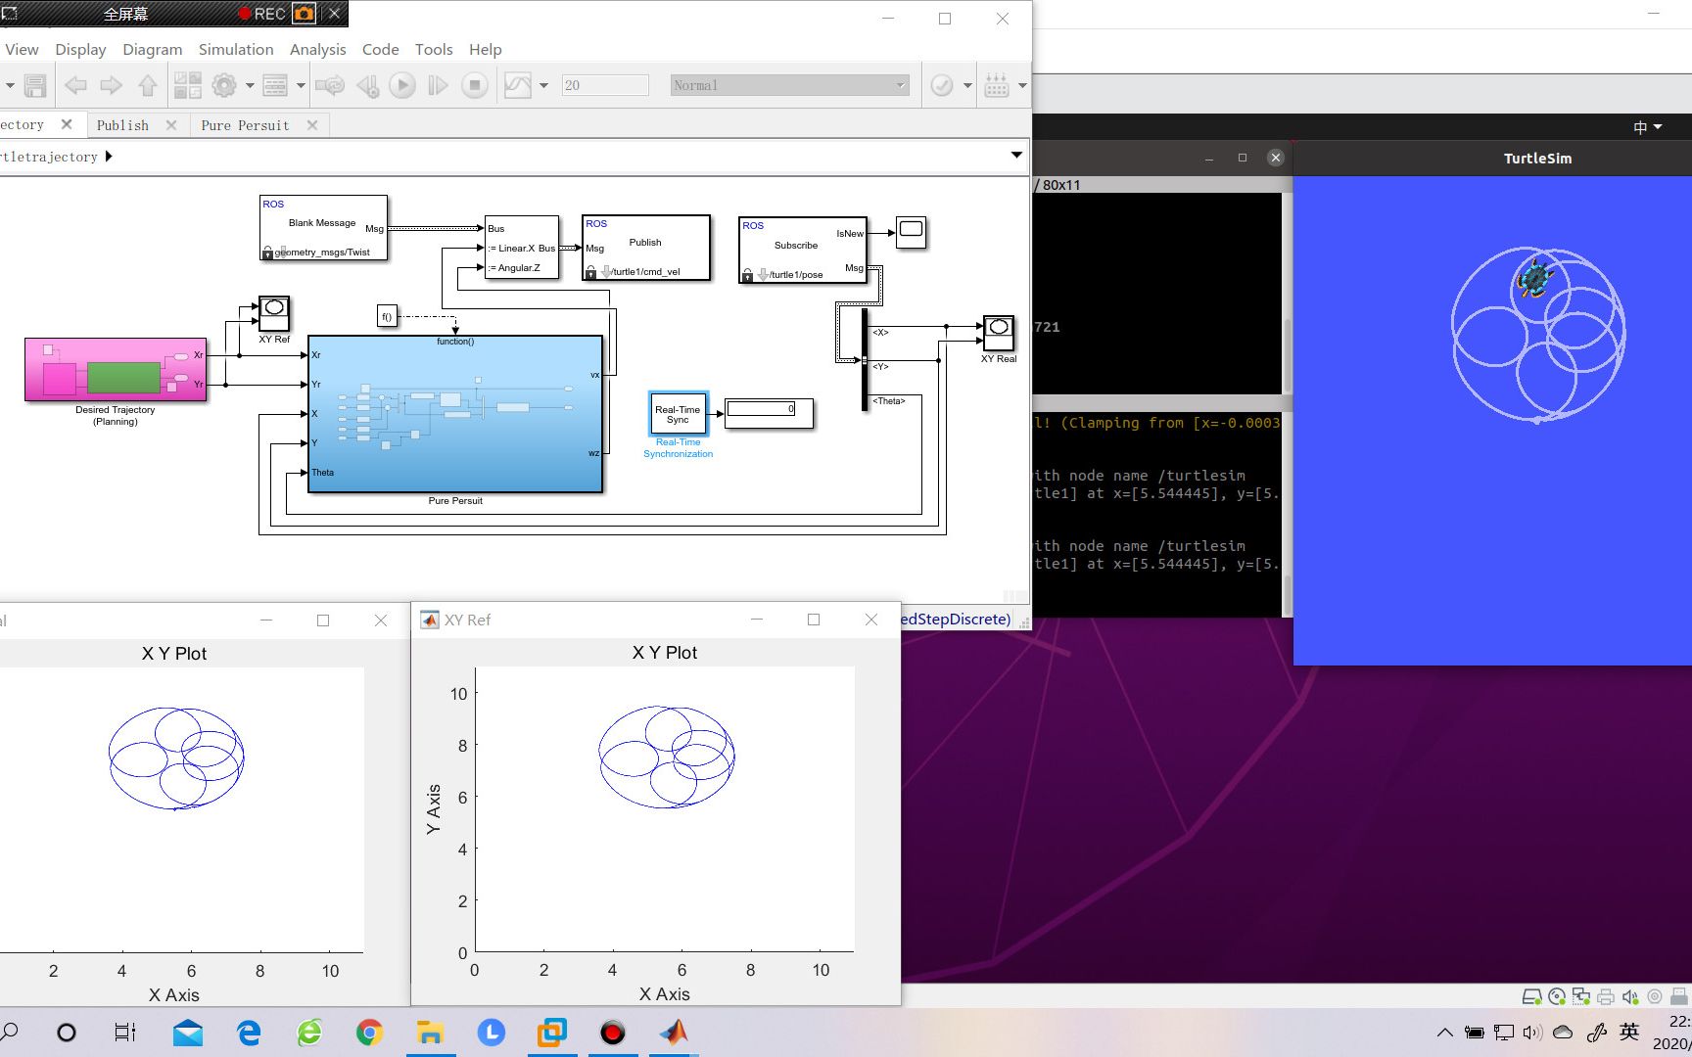Image resolution: width=1692 pixels, height=1057 pixels.
Task: Open Task View on taskbar
Action: [124, 1032]
